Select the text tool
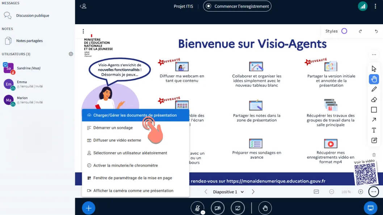The image size is (383, 215). click(x=374, y=130)
